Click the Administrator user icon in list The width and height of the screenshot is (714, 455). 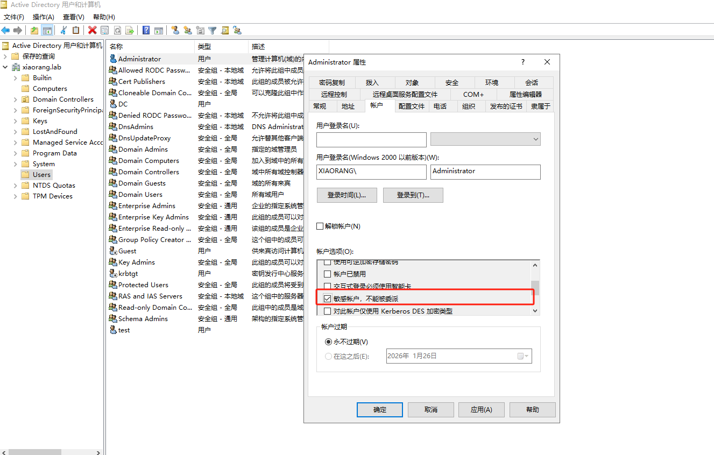tap(113, 59)
